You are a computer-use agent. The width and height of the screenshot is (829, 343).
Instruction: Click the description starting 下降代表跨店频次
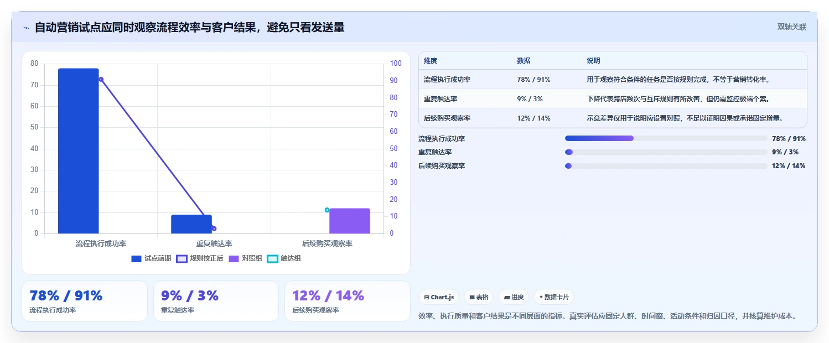(678, 99)
